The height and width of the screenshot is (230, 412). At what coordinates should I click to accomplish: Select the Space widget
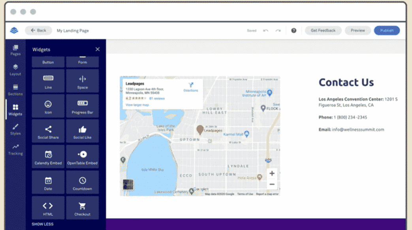83,81
